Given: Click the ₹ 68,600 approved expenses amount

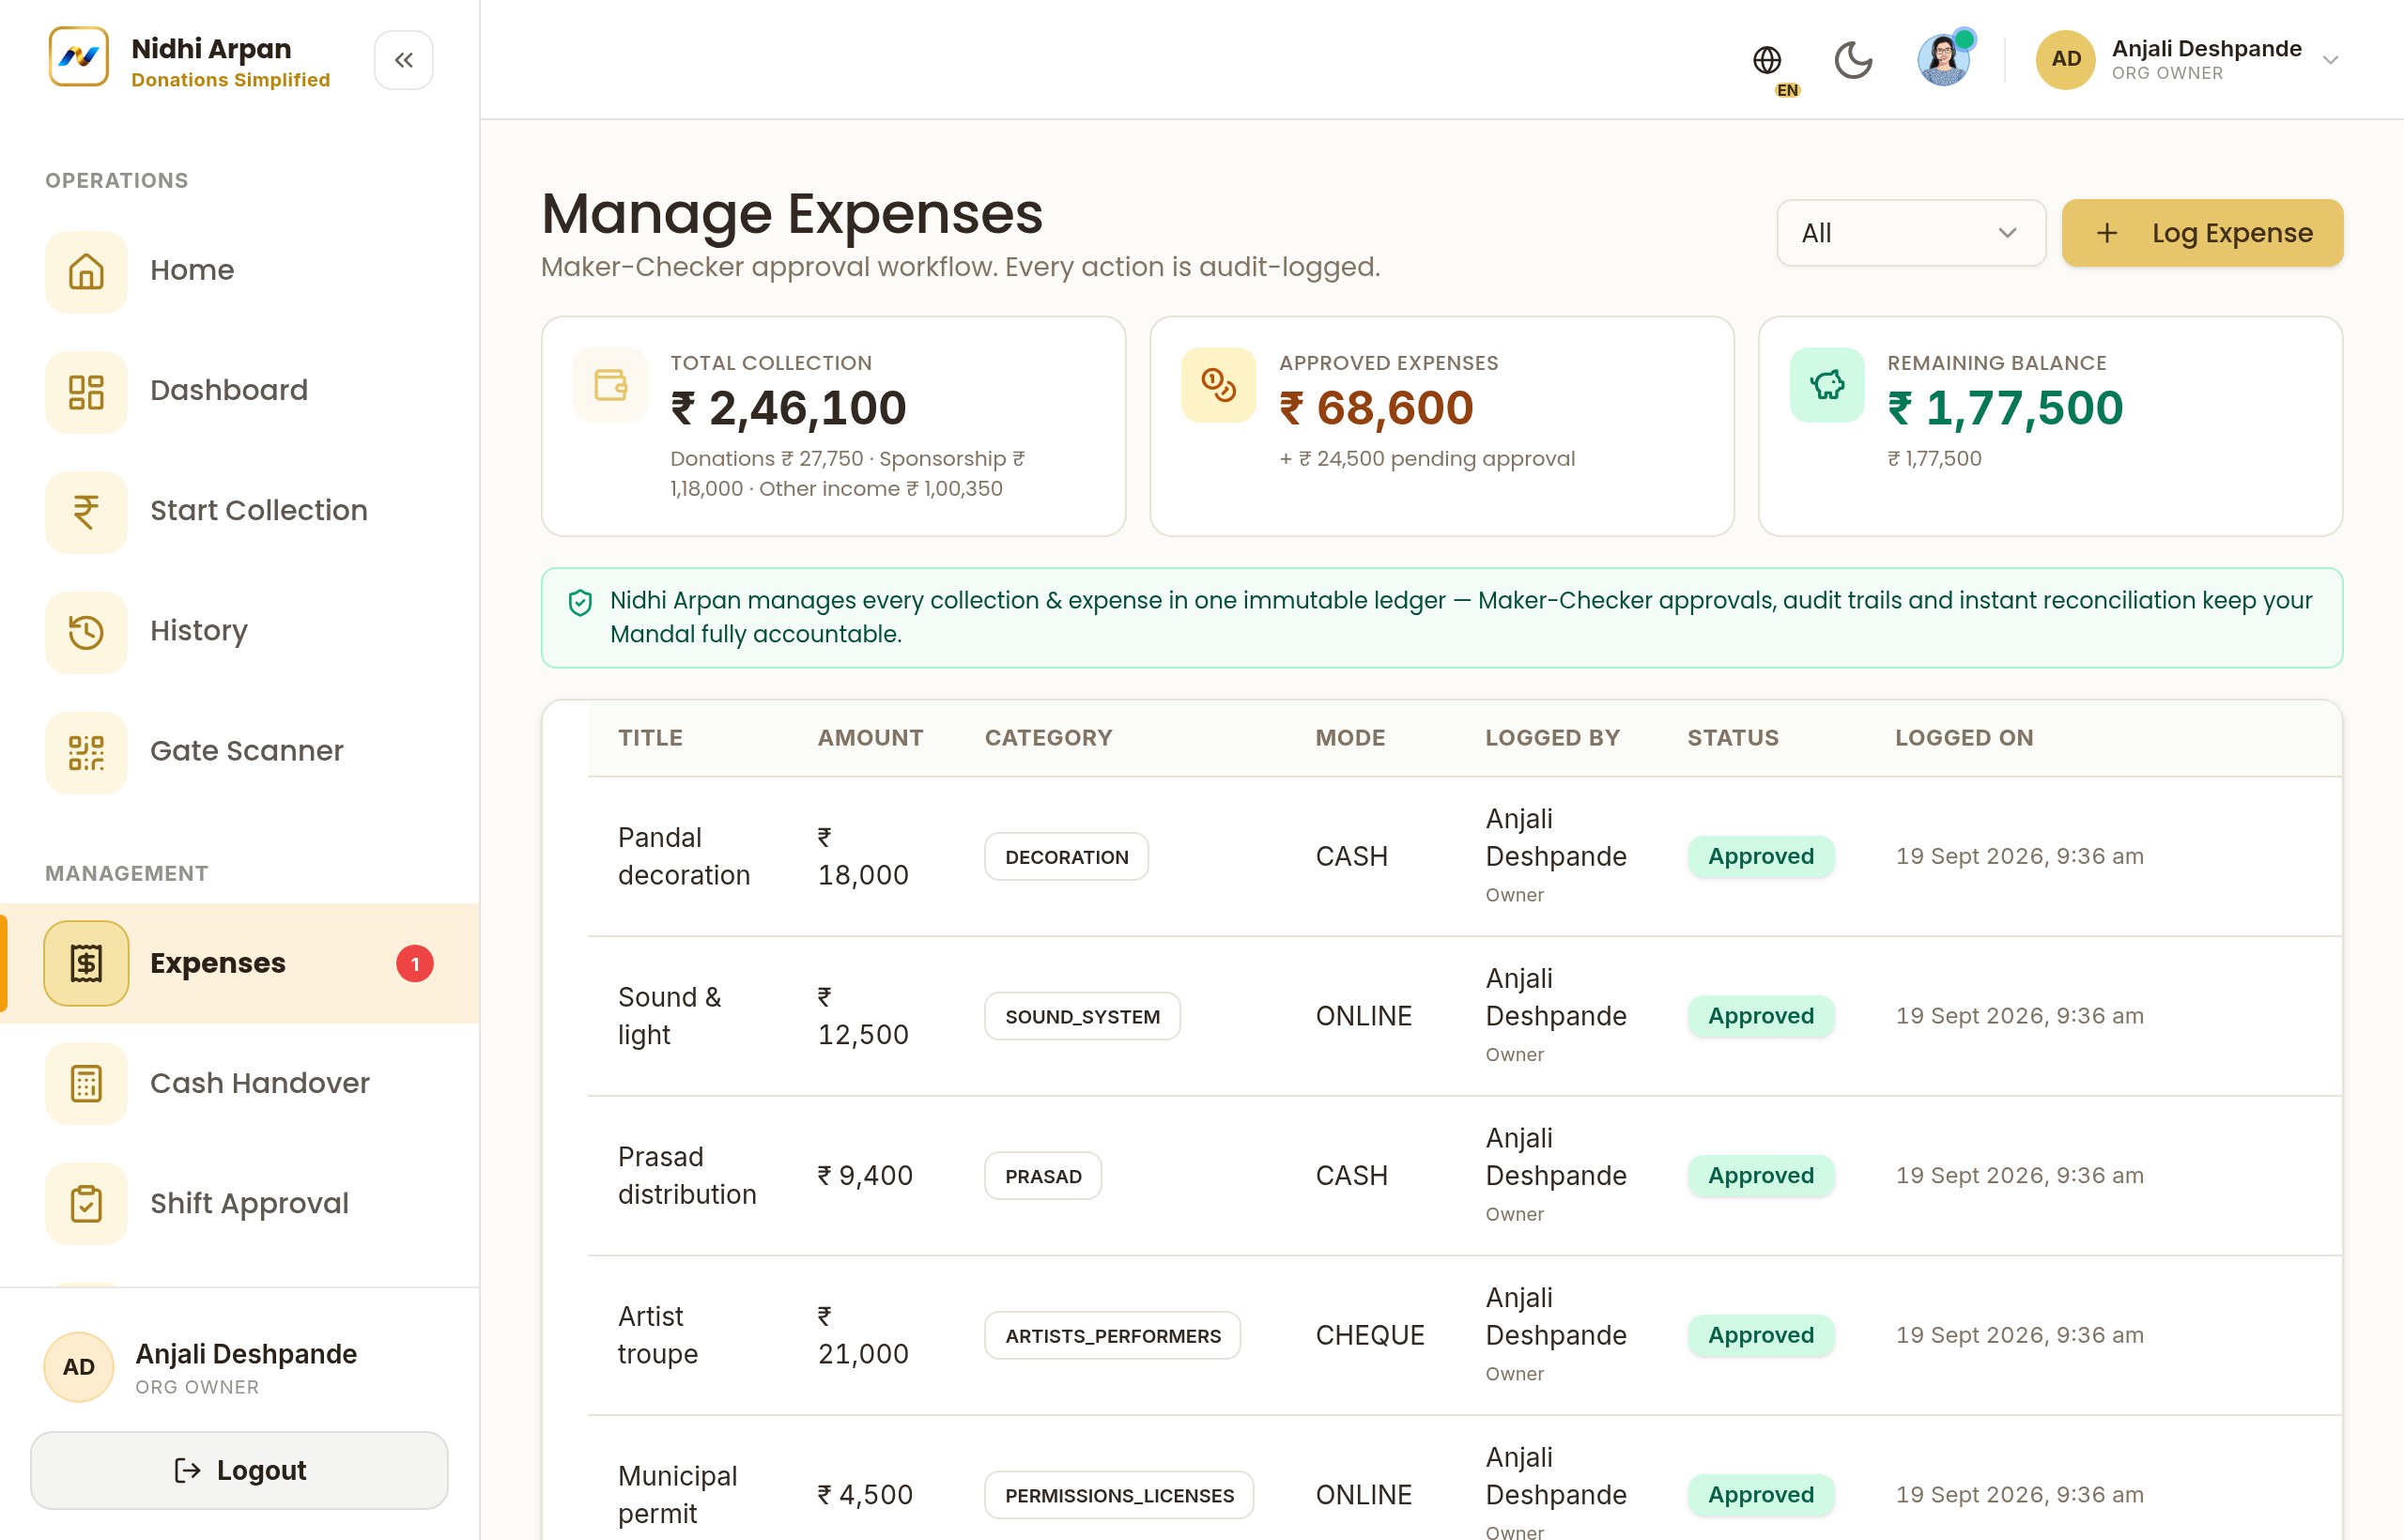Looking at the screenshot, I should 1376,408.
